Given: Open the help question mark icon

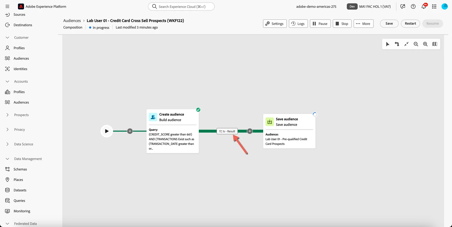Looking at the screenshot, I should click(413, 7).
